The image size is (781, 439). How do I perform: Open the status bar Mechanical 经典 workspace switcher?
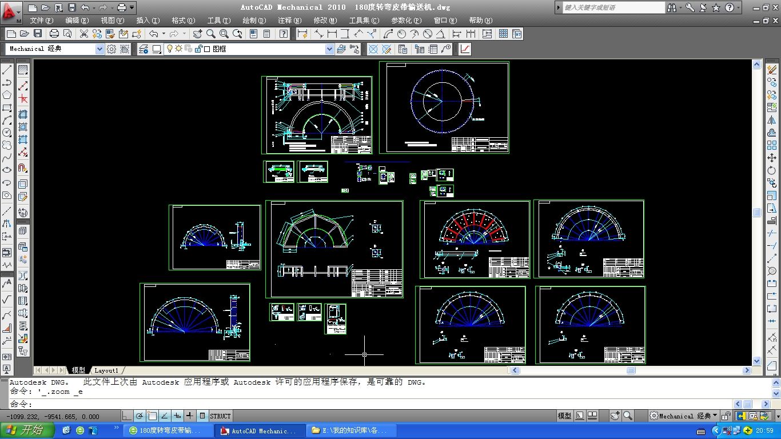click(683, 416)
